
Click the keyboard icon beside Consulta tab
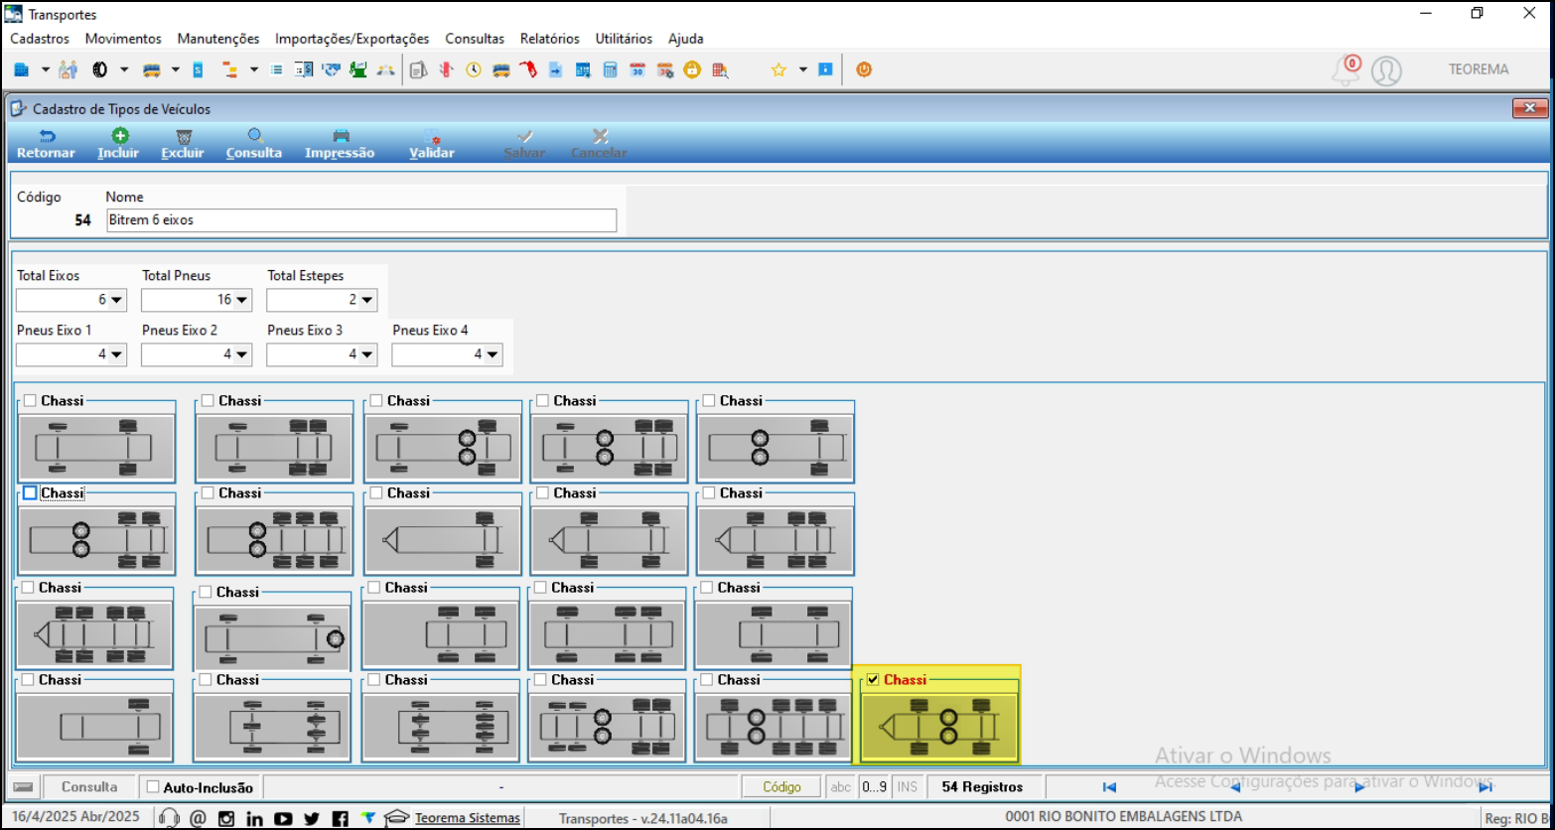pyautogui.click(x=25, y=787)
